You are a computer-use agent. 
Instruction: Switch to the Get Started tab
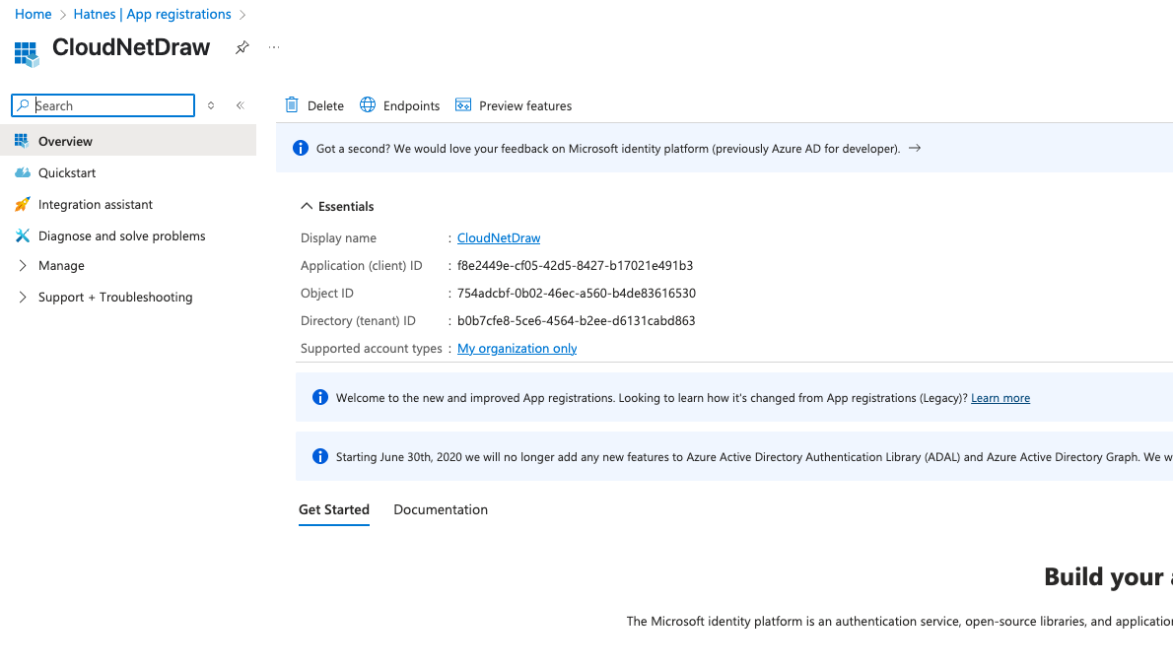click(333, 509)
